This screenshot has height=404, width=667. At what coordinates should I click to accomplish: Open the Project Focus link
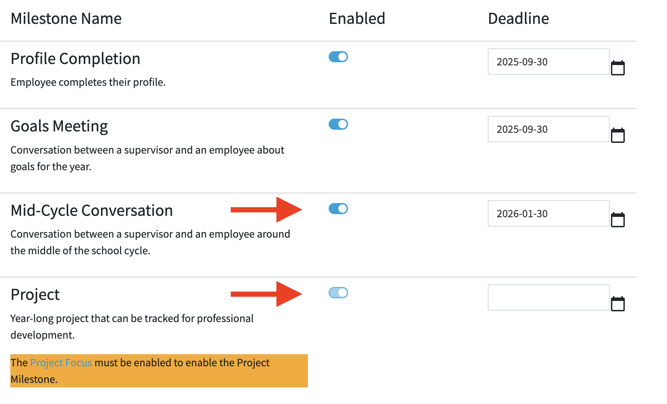[x=61, y=362]
